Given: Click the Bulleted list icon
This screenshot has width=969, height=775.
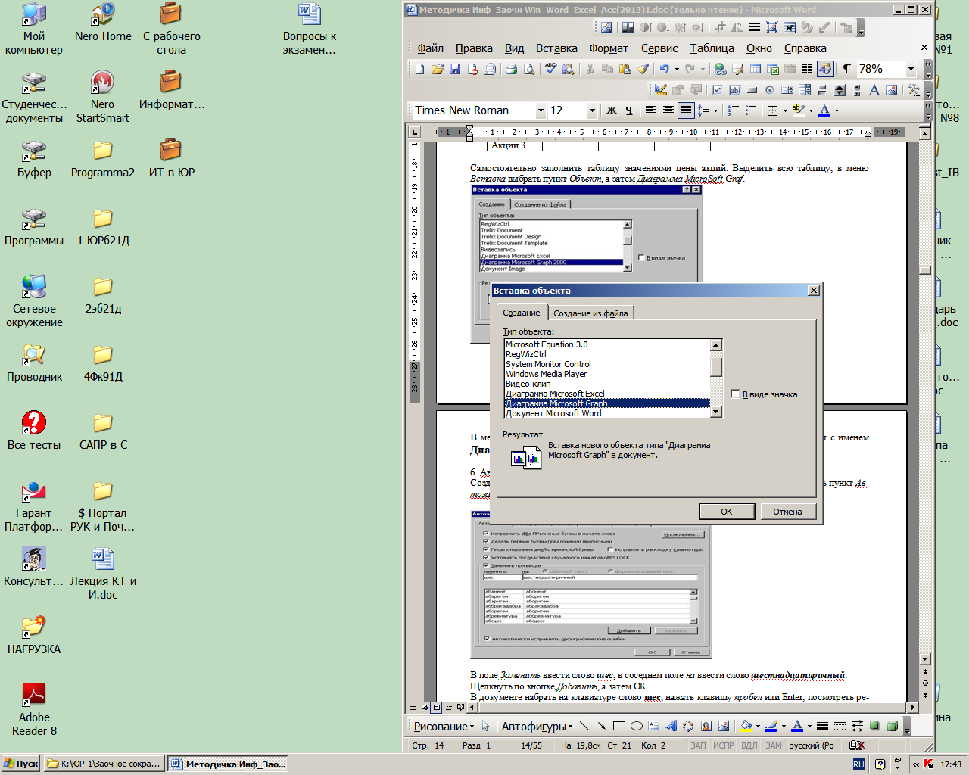Looking at the screenshot, I should tap(751, 110).
